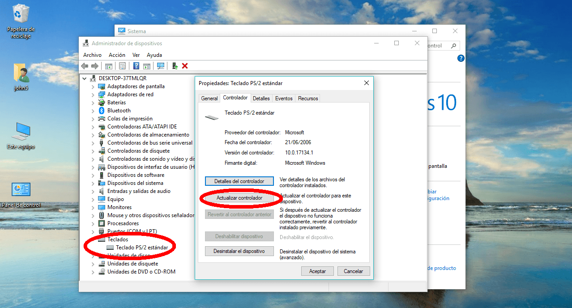Click the search magnifier in the Sistema window
This screenshot has width=572, height=308.
coord(453,46)
